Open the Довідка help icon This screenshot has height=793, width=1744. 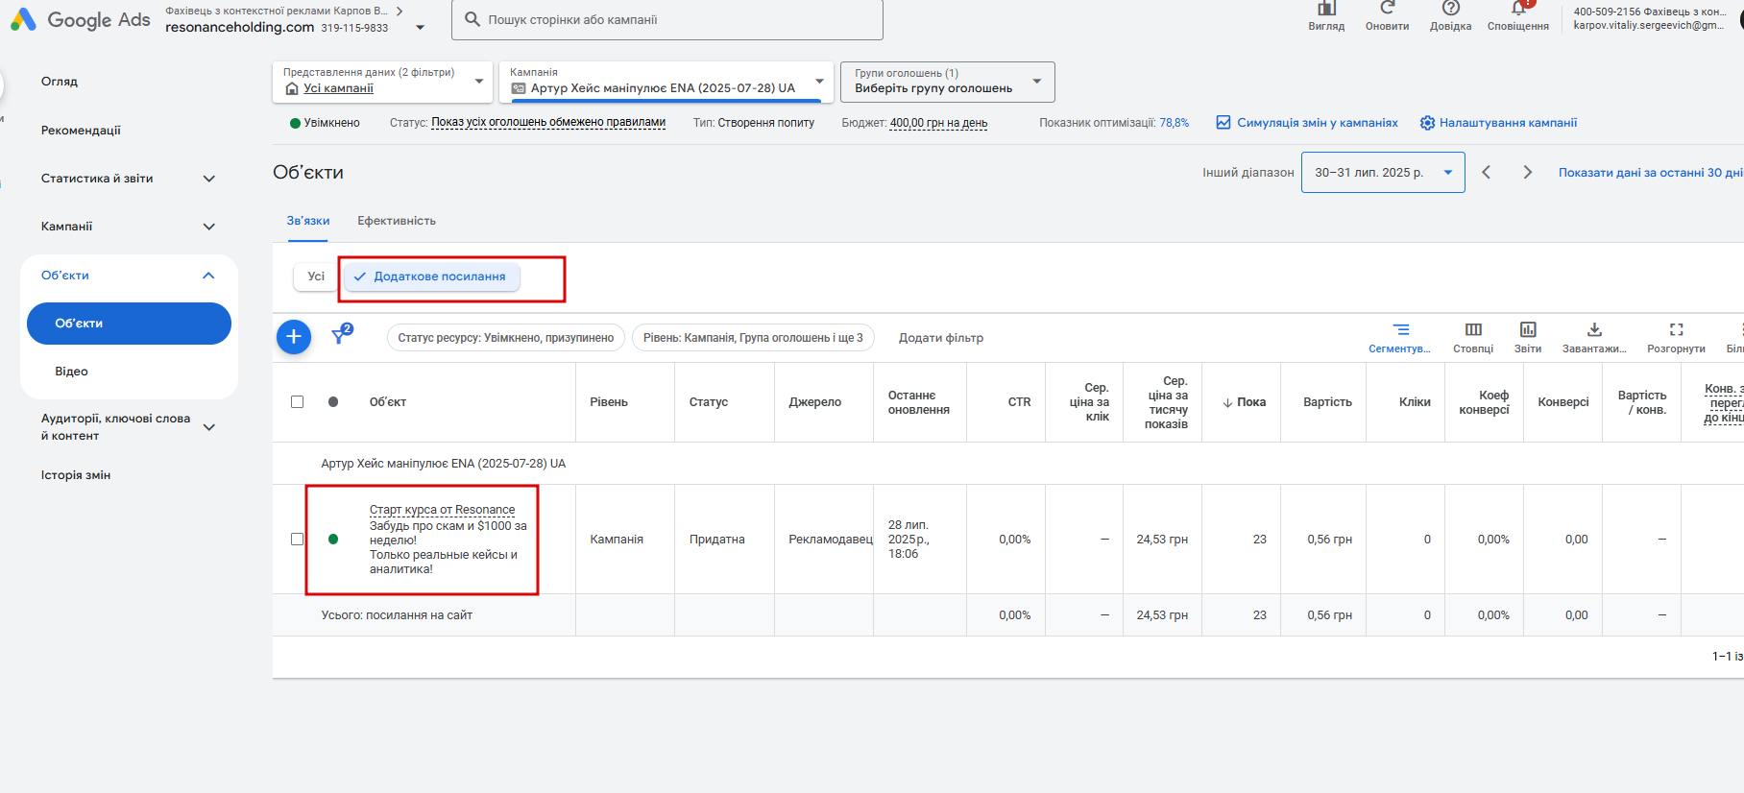1450,9
